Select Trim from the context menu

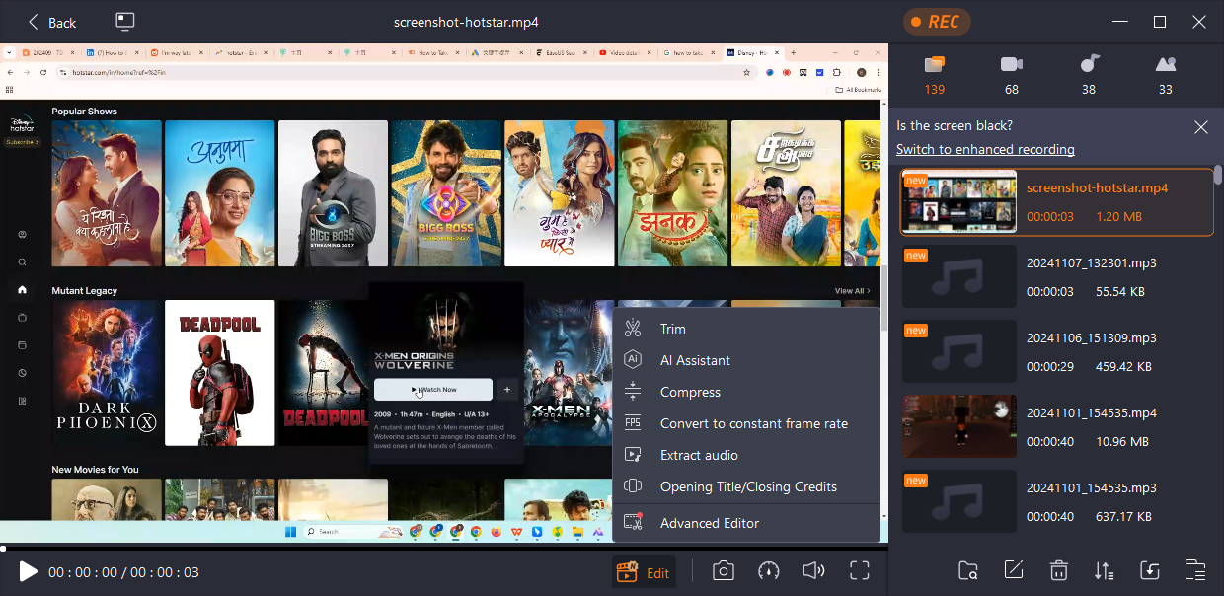coord(674,328)
